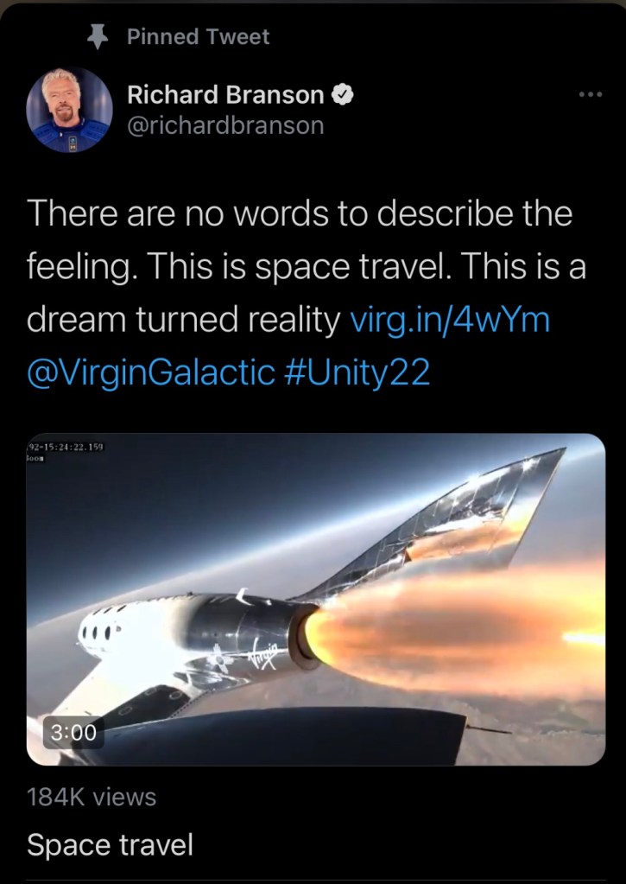The width and height of the screenshot is (626, 884).
Task: Click the Virgin logo on the spaceship fuselage
Action: tap(265, 656)
